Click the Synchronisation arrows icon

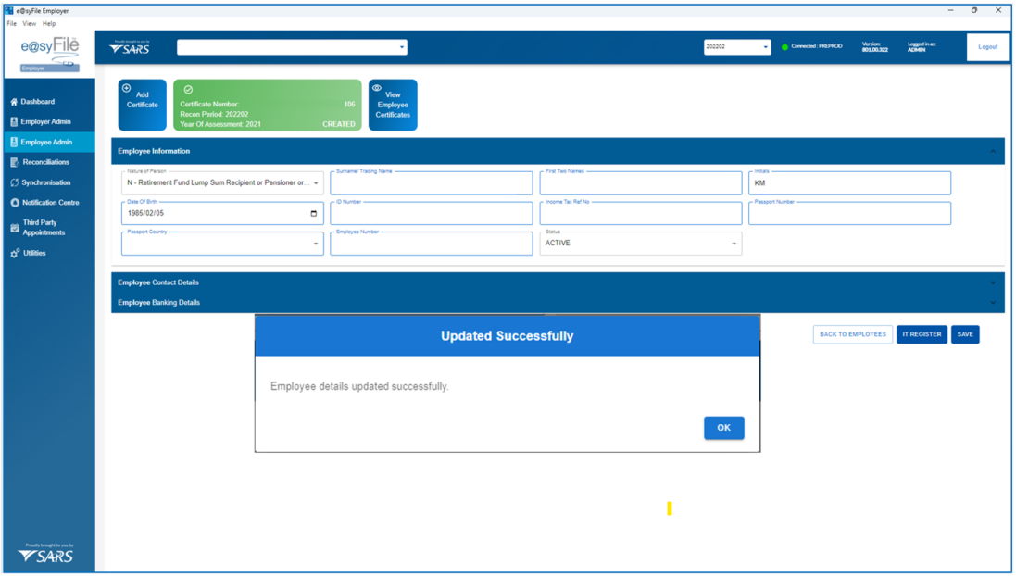pyautogui.click(x=14, y=182)
